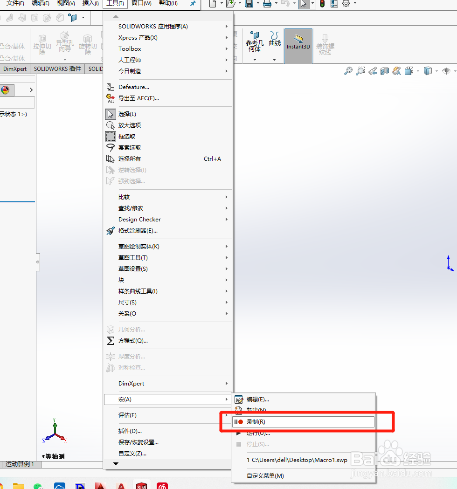Click the Record (录制) macro item

pyautogui.click(x=303, y=422)
